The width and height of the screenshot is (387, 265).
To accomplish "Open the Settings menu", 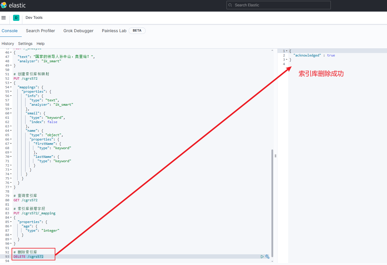I will pos(25,44).
